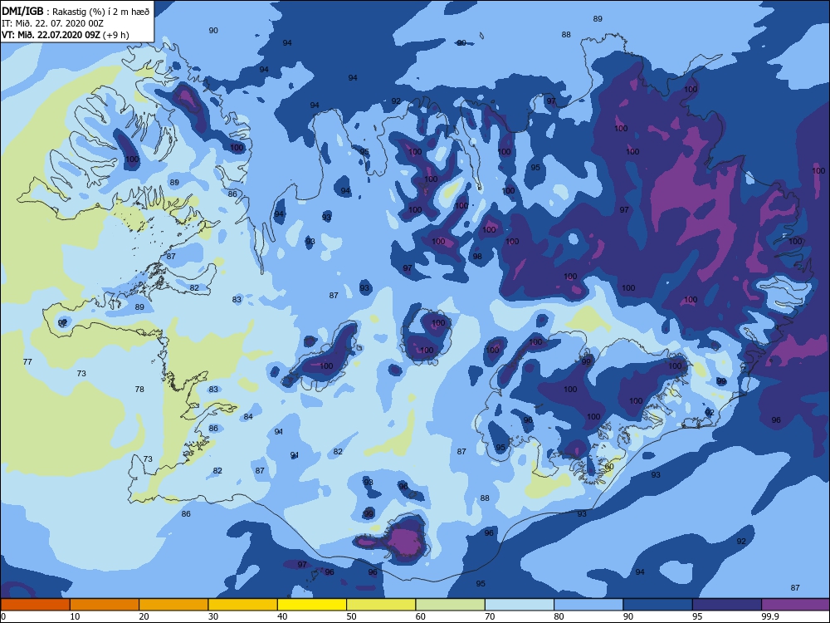Click the '40' legend tick label
The image size is (830, 623).
[282, 616]
